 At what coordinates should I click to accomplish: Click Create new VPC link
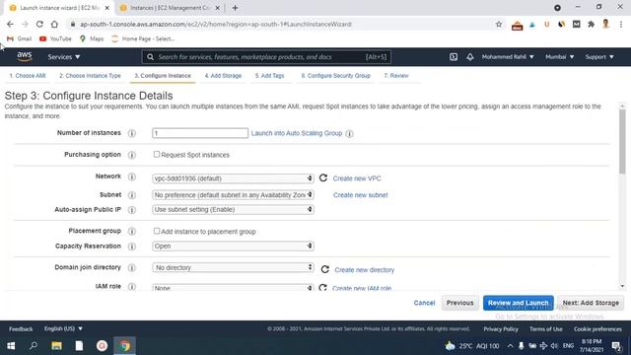357,178
